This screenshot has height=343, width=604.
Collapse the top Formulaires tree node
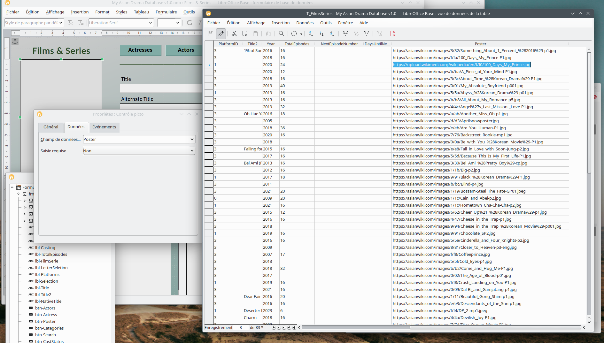(x=12, y=187)
